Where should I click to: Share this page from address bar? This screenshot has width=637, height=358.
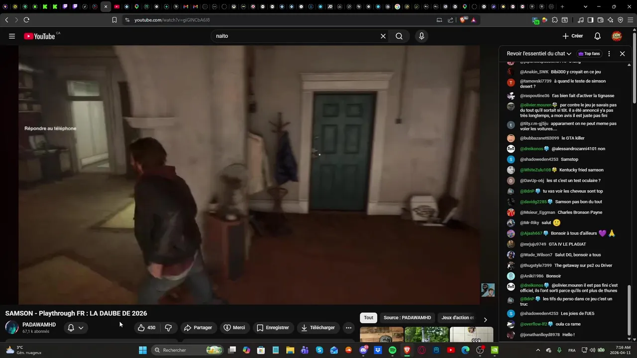[450, 20]
